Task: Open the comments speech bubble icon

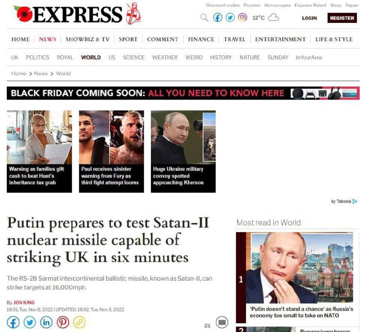Action: tap(222, 322)
